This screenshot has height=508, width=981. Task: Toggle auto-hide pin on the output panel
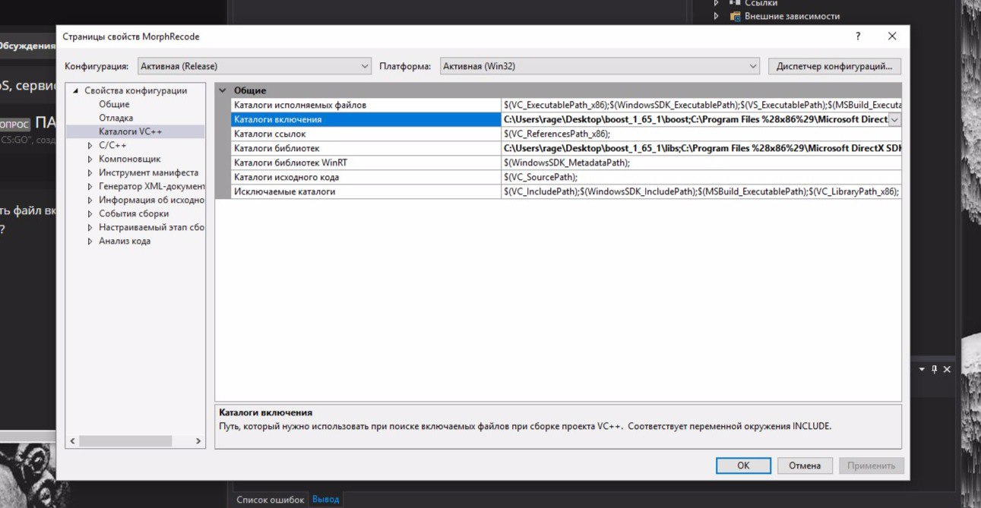point(934,369)
